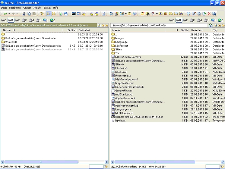Click the stacked blue windows icon
Screen dimensions: 225x169
66,14
